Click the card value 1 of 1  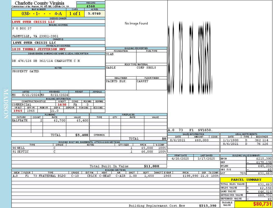[75, 14]
